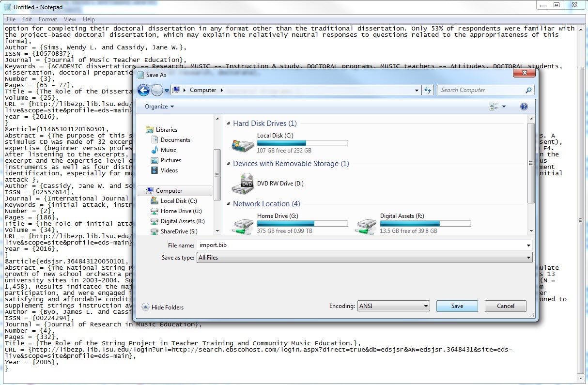Open the File name dropdown list

pos(528,246)
